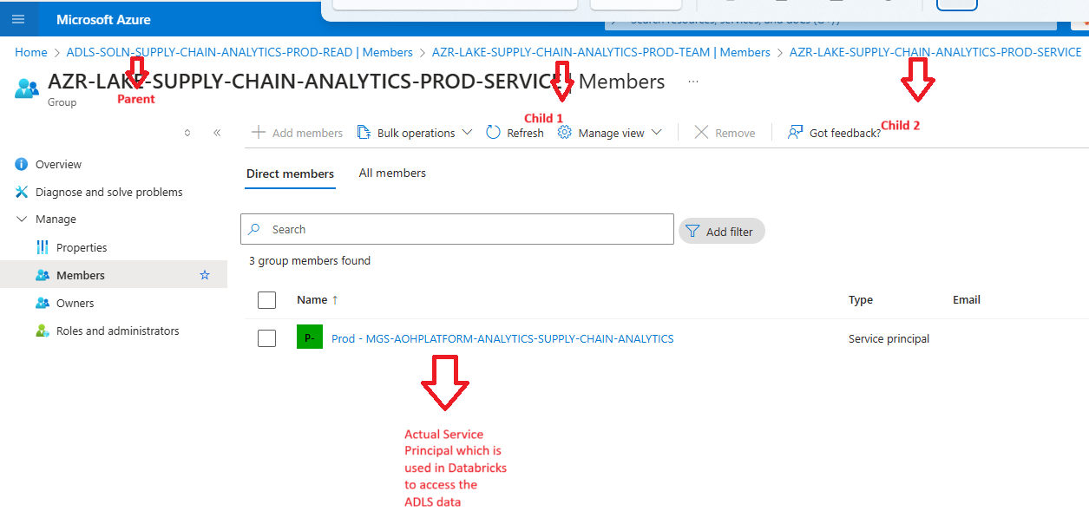Open Roles and administrators

click(x=118, y=331)
